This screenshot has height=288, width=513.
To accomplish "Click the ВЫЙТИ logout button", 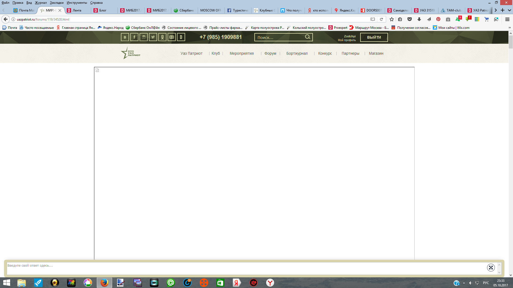I will pyautogui.click(x=374, y=37).
